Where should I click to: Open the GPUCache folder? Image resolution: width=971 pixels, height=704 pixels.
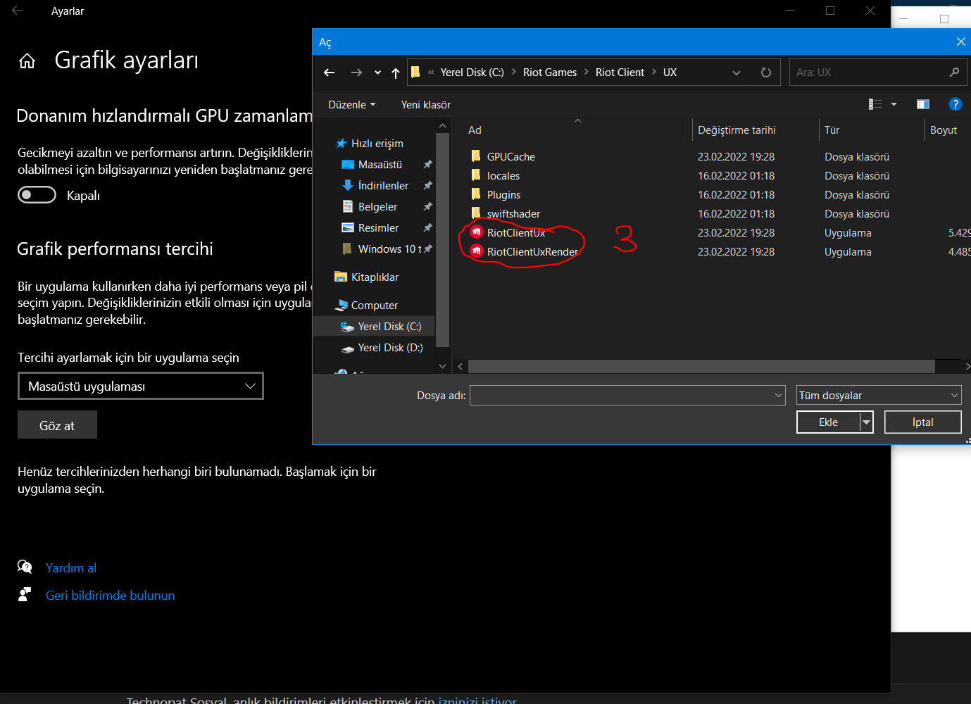(x=511, y=157)
